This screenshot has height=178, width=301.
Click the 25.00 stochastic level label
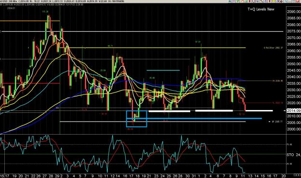pos(289,164)
